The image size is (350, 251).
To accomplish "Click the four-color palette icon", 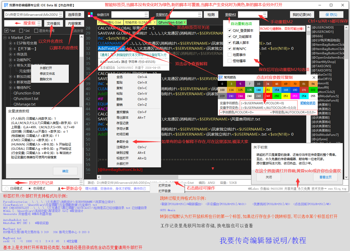I will pos(90,15).
